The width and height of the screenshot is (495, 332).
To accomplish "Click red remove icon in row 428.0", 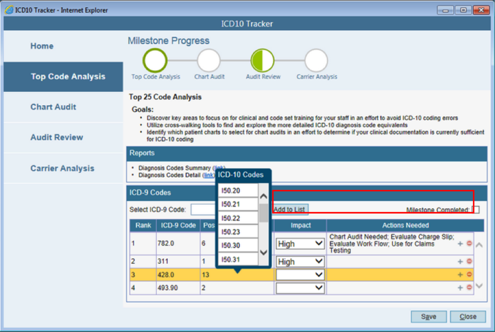I will coord(469,275).
